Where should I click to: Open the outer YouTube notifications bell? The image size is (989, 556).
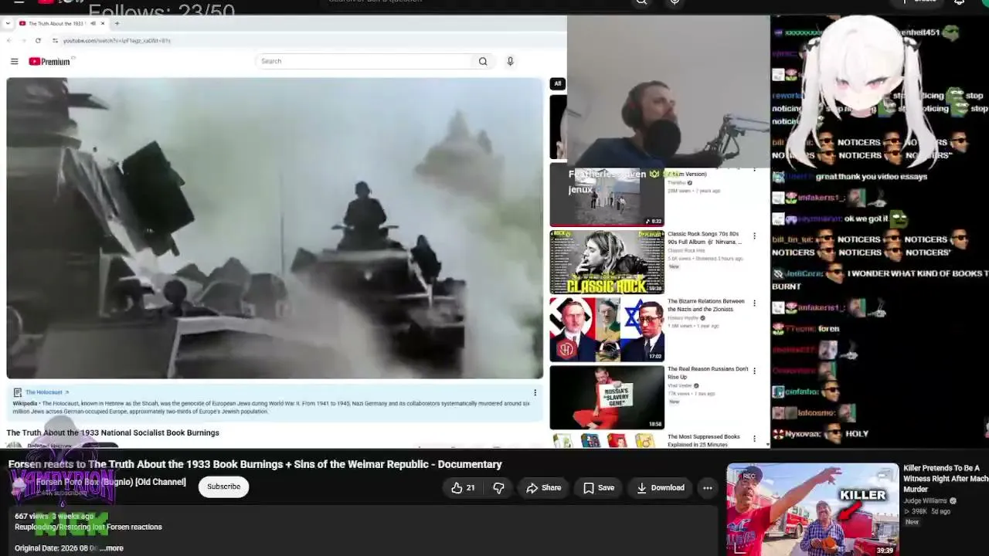[959, 2]
